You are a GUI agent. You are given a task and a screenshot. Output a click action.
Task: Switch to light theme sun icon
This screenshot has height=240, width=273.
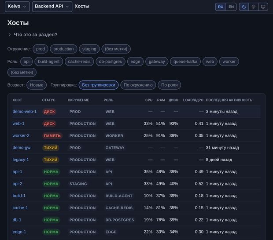point(253,7)
